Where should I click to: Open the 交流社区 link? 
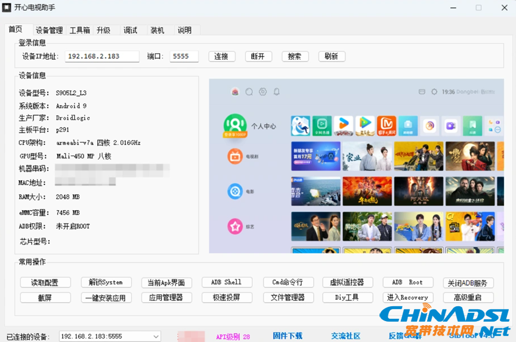[x=345, y=336]
